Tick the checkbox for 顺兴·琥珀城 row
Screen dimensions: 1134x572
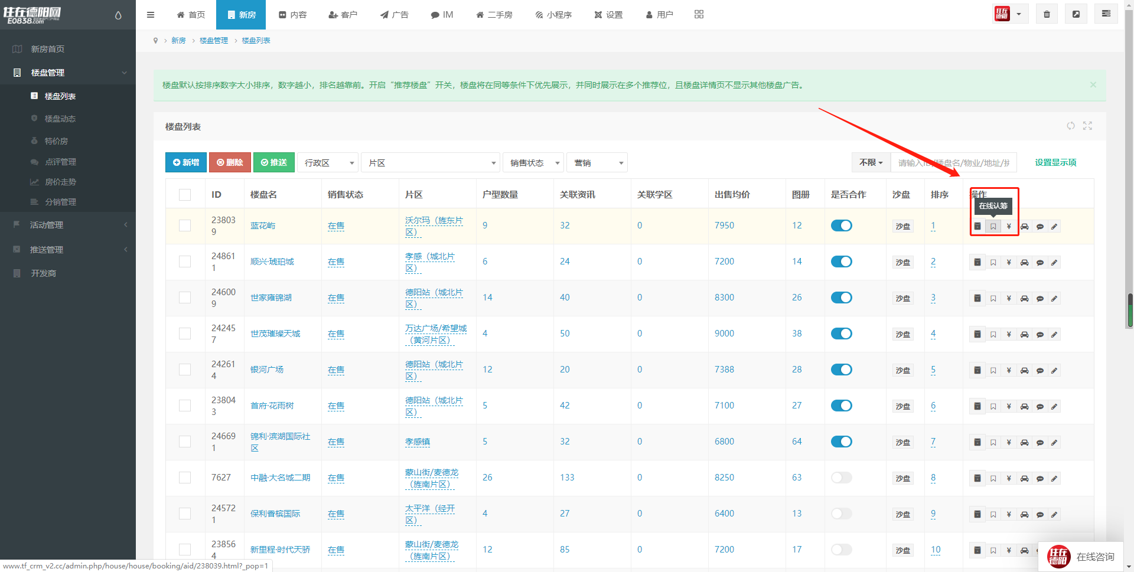click(x=185, y=262)
